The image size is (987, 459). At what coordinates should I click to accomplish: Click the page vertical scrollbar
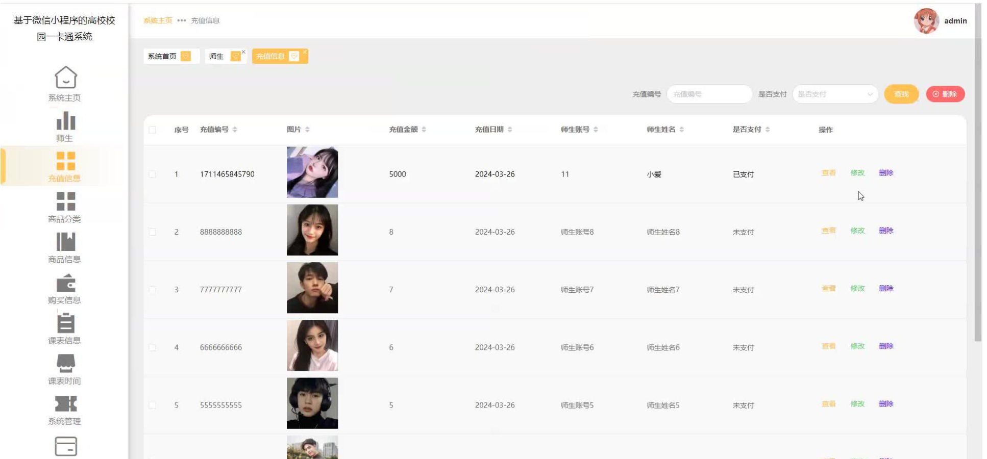[x=978, y=173]
